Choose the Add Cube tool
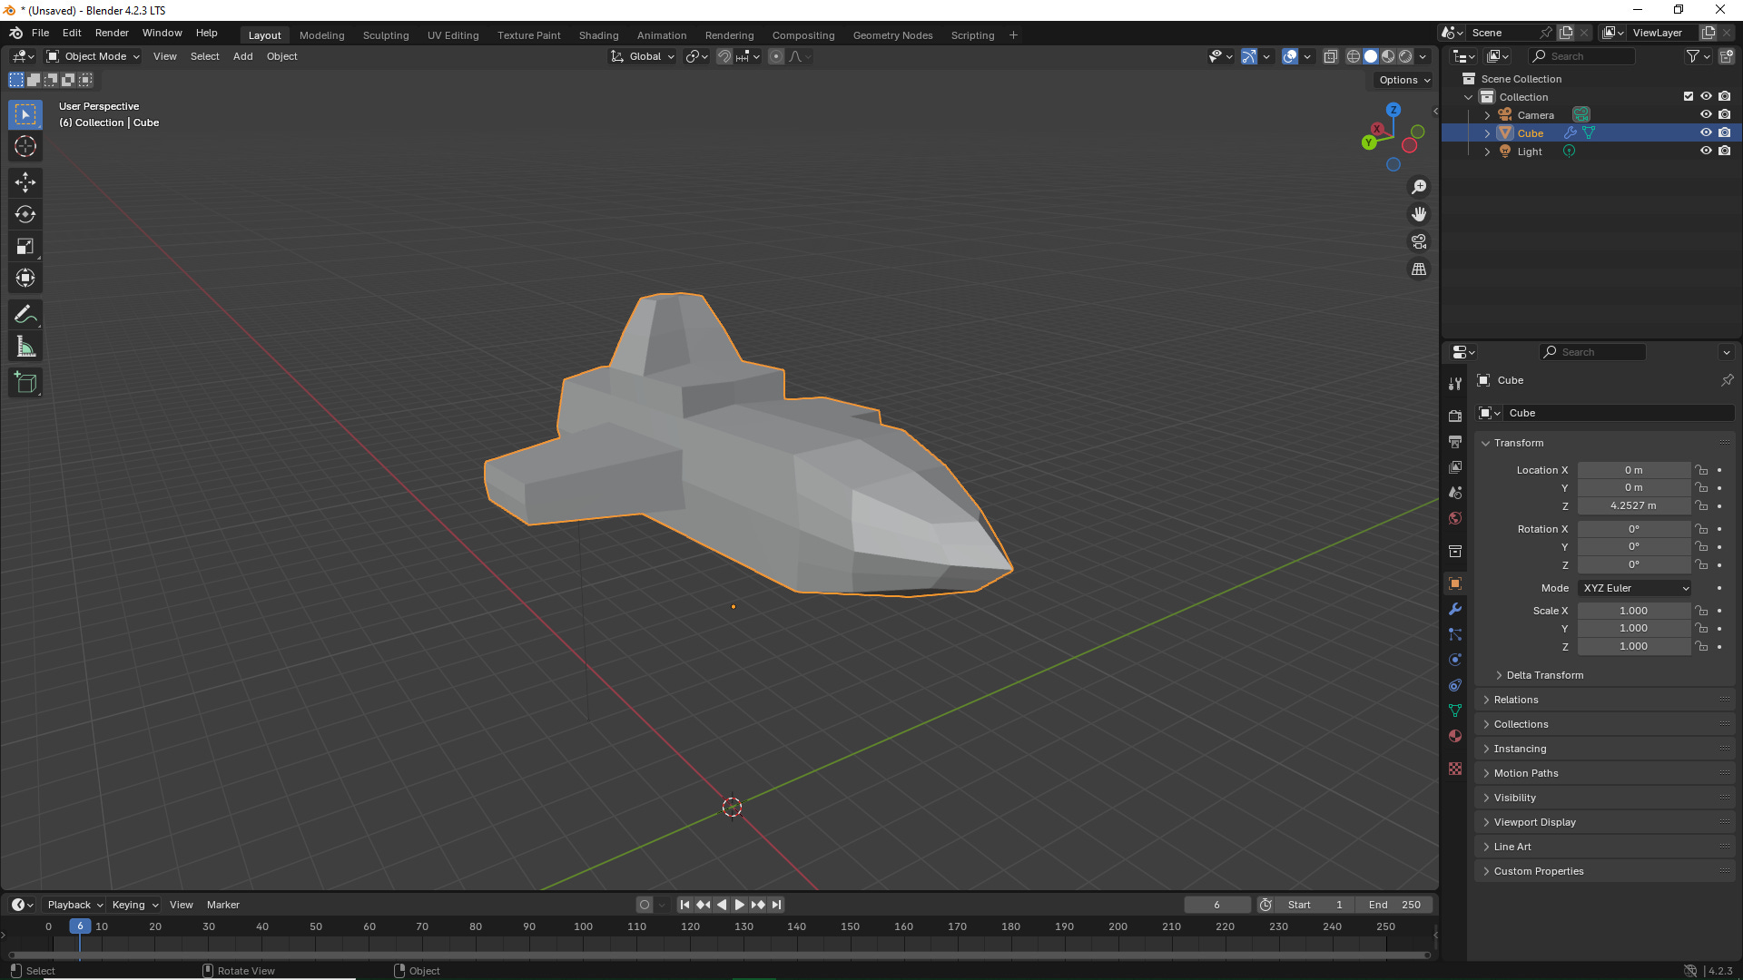 pyautogui.click(x=25, y=383)
